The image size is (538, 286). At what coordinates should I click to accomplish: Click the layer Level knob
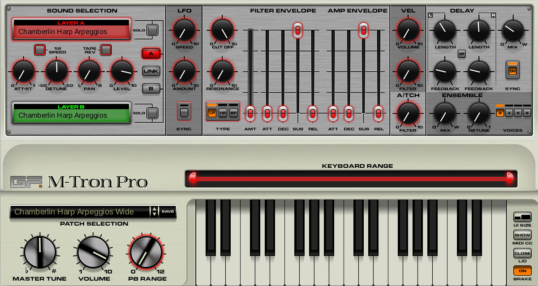[122, 72]
